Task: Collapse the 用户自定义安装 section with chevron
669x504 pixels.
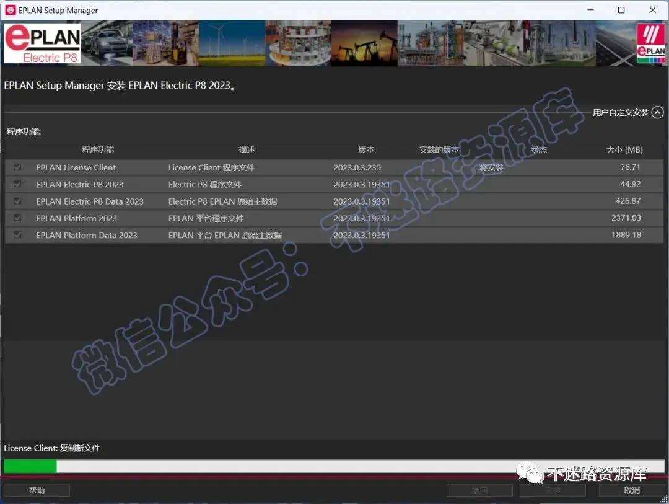Action: coord(657,112)
